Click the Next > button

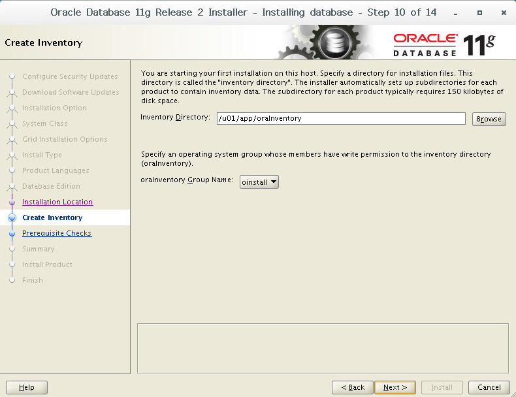pos(395,387)
